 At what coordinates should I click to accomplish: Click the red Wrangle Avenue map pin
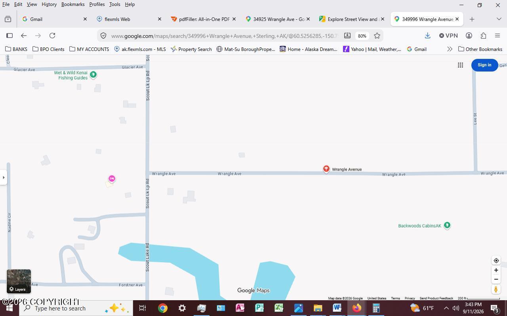pos(326,169)
